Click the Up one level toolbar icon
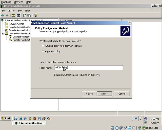 coord(14,15)
